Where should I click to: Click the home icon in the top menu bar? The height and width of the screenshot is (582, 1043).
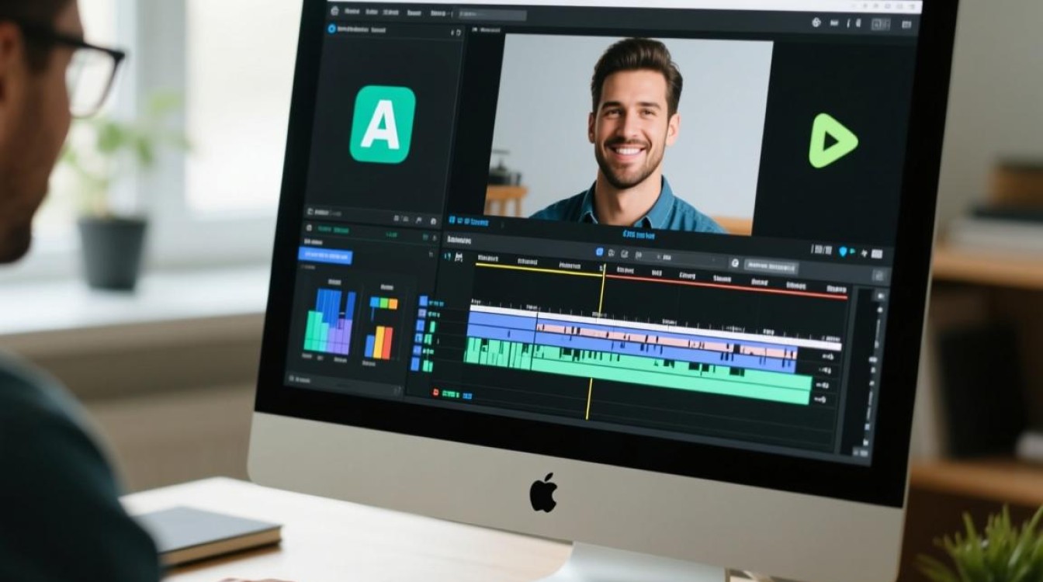pos(334,12)
